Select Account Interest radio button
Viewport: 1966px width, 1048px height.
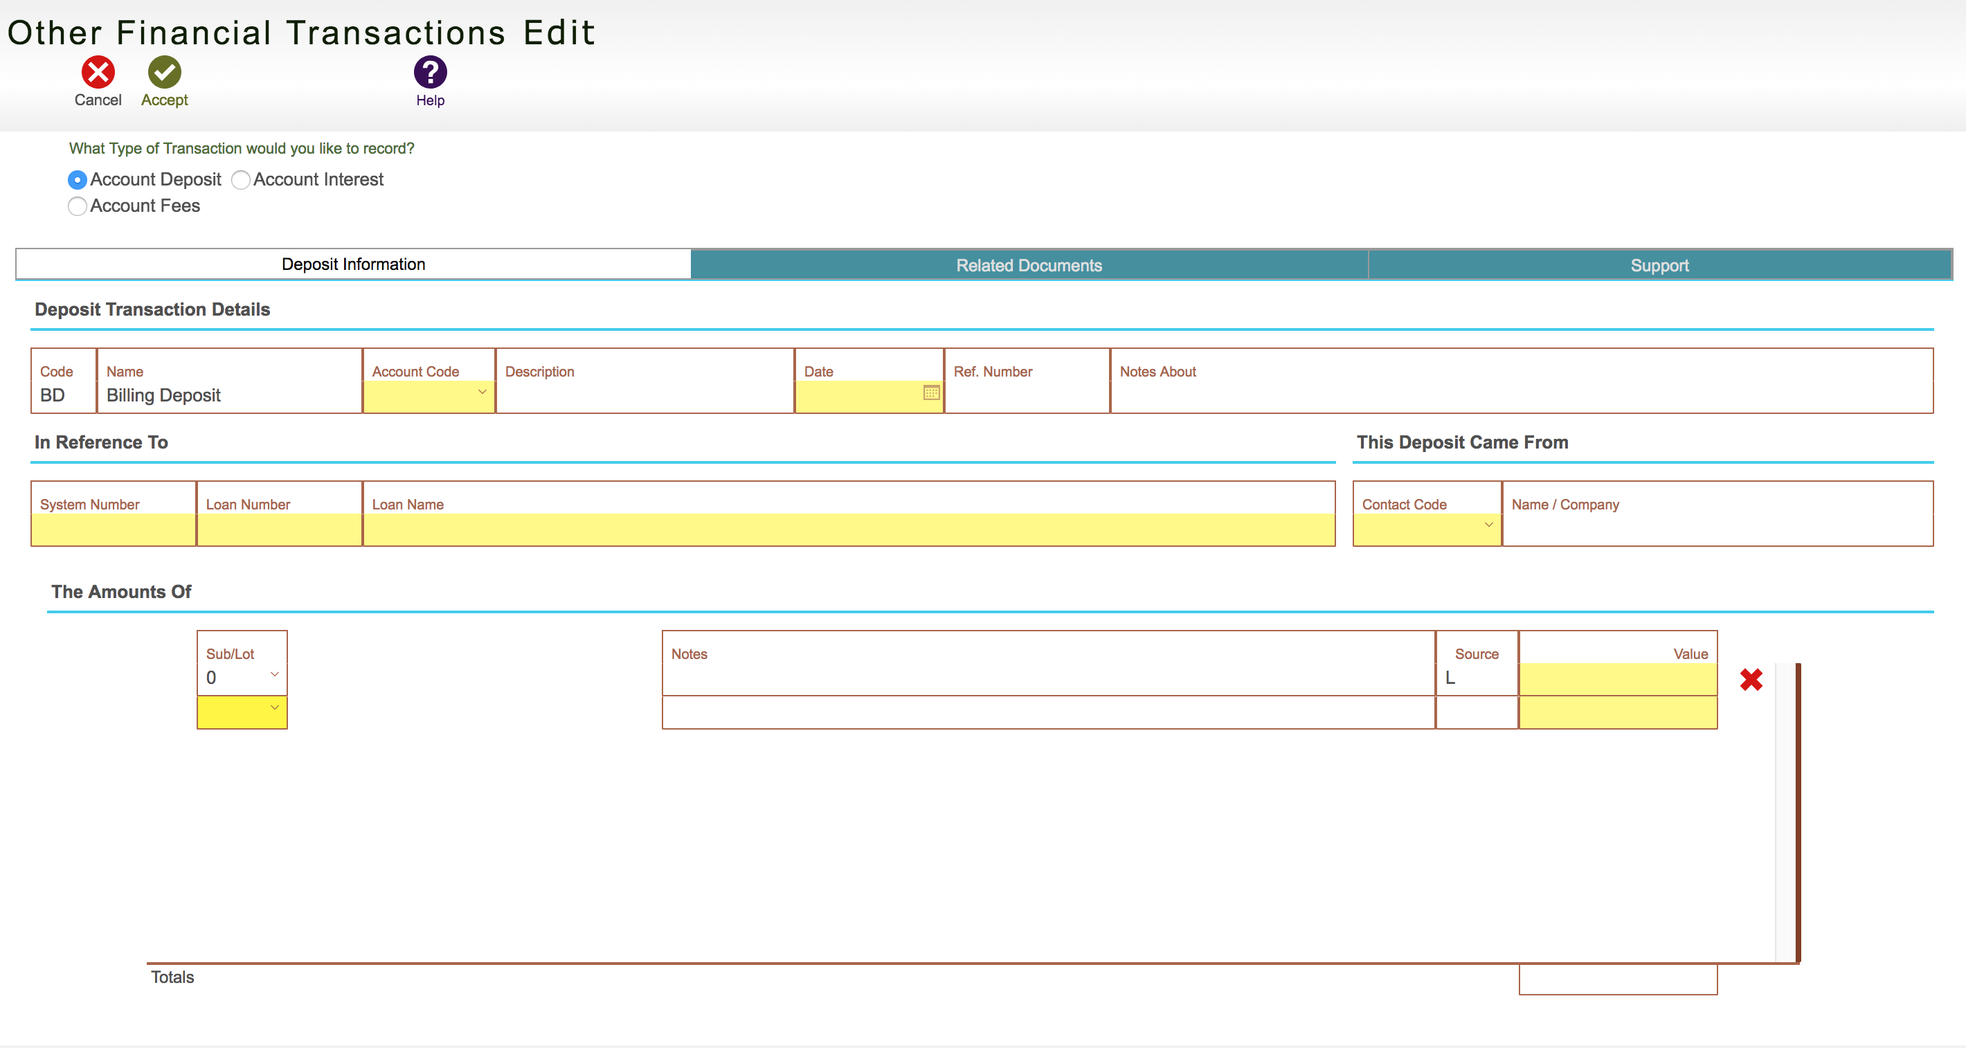[x=240, y=180]
